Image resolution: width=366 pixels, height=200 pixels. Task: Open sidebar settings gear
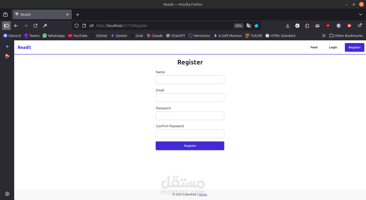pyautogui.click(x=7, y=194)
